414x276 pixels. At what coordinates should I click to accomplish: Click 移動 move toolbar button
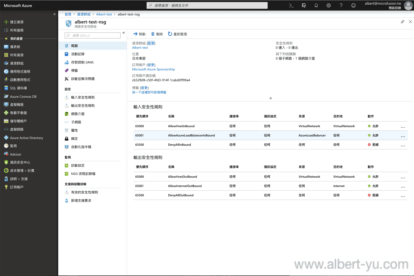(139, 34)
